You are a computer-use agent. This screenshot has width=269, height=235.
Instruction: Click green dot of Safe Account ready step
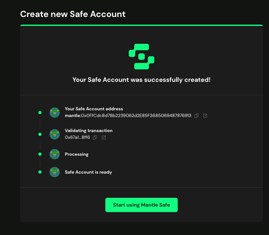tap(40, 172)
